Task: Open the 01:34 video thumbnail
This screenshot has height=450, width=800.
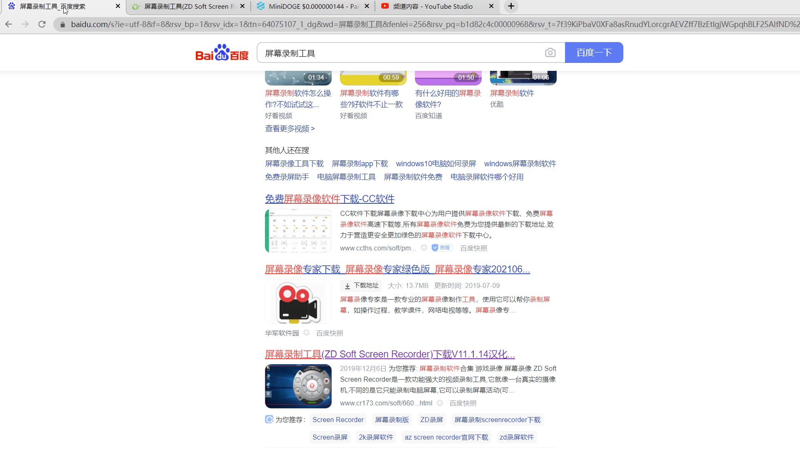Action: [x=298, y=78]
